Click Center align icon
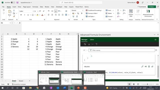160x90 pixels. coord(52,15)
